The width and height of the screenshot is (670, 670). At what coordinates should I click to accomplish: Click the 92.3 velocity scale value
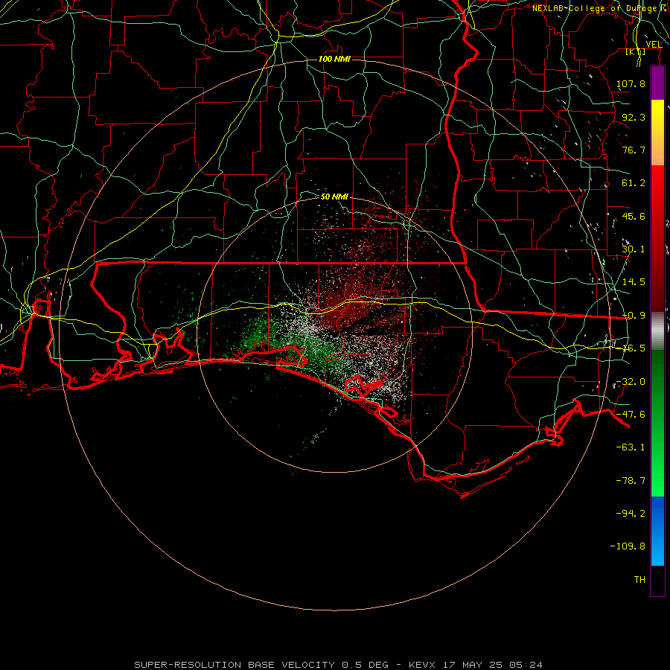pyautogui.click(x=634, y=117)
